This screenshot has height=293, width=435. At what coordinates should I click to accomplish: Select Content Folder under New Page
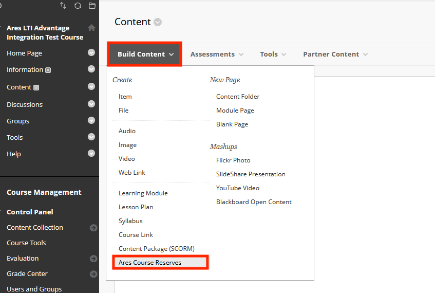[238, 97]
